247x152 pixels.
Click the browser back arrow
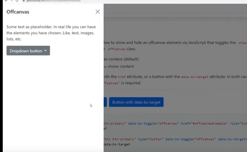click(6, 1)
